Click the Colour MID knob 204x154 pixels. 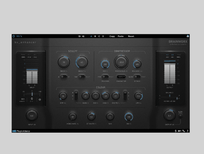96,96
